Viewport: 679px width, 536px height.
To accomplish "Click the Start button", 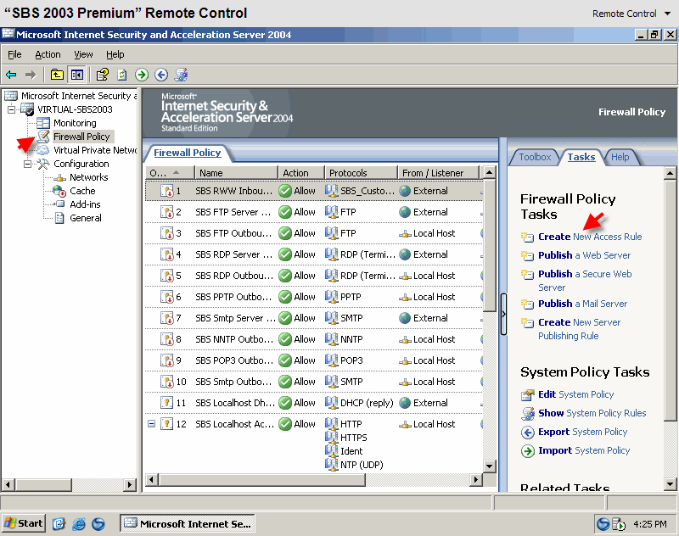I will tap(24, 523).
